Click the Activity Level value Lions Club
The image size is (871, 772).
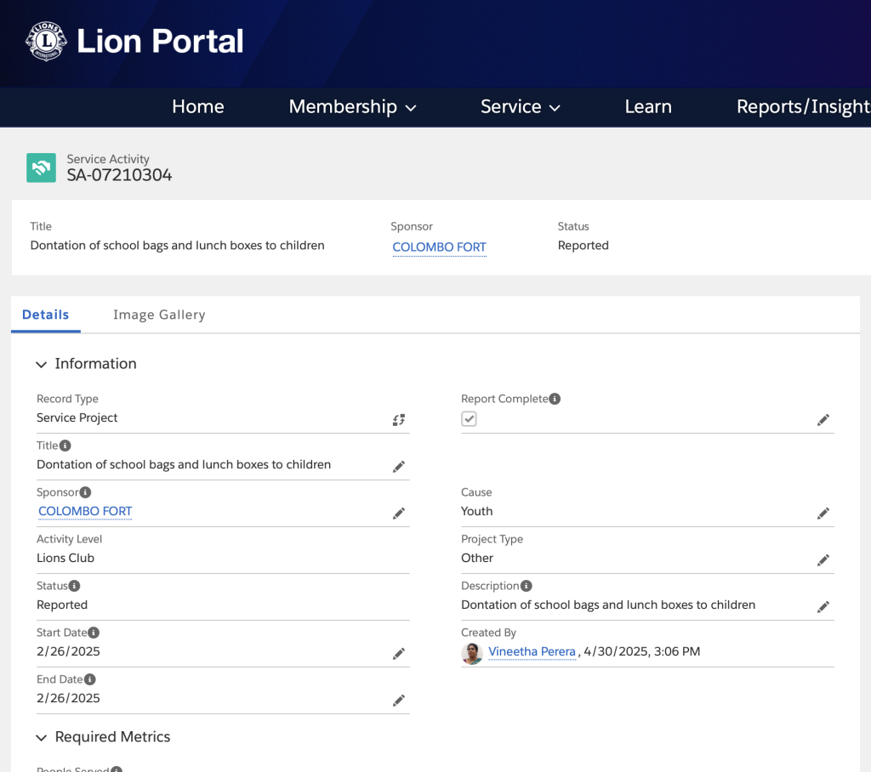(65, 559)
